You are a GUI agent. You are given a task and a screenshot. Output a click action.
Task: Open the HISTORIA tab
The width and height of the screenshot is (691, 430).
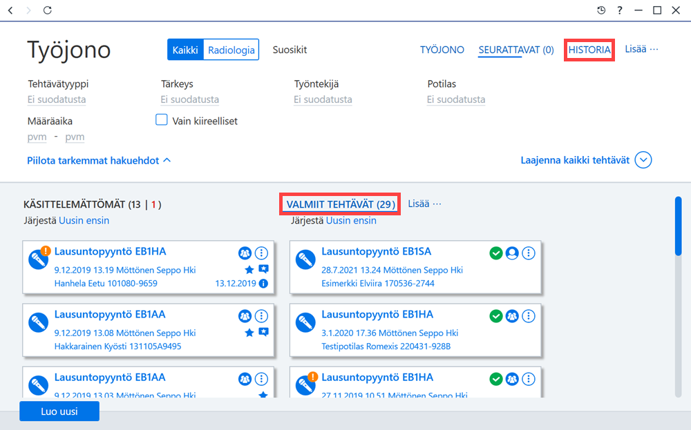click(x=589, y=50)
